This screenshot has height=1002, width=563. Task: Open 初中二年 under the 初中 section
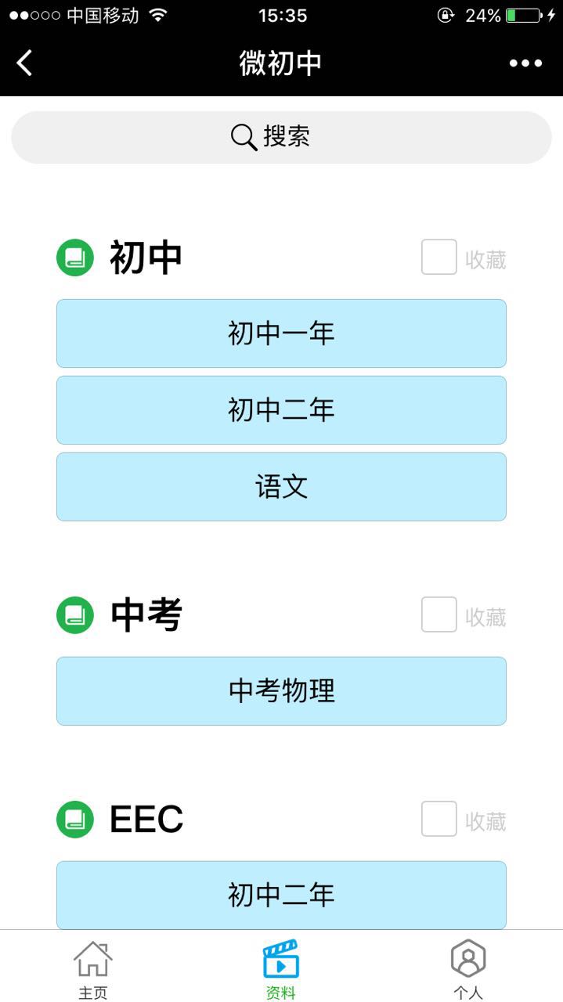[281, 410]
